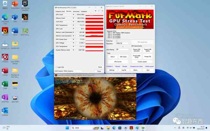210x131 pixels.
Task: Click the FurMark eye render window
Action: [95, 98]
